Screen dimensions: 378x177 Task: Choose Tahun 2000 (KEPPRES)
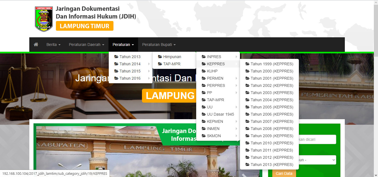[269, 71]
